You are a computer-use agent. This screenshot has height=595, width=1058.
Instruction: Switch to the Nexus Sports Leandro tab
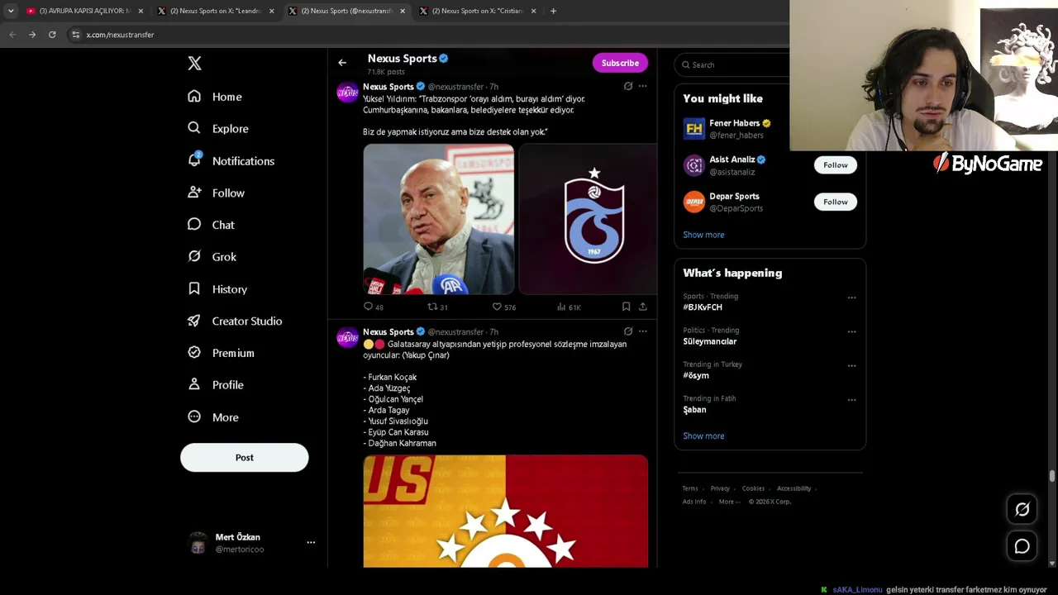[x=215, y=11]
